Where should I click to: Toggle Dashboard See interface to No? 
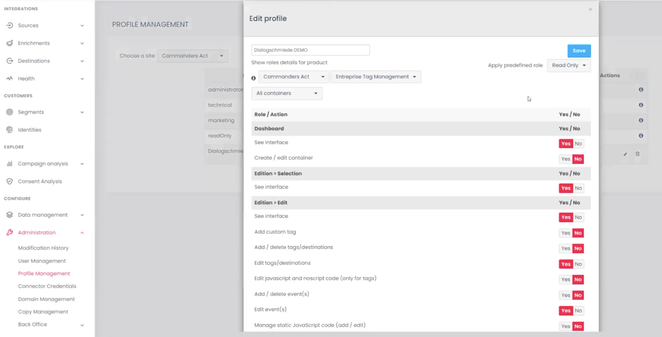coord(578,144)
